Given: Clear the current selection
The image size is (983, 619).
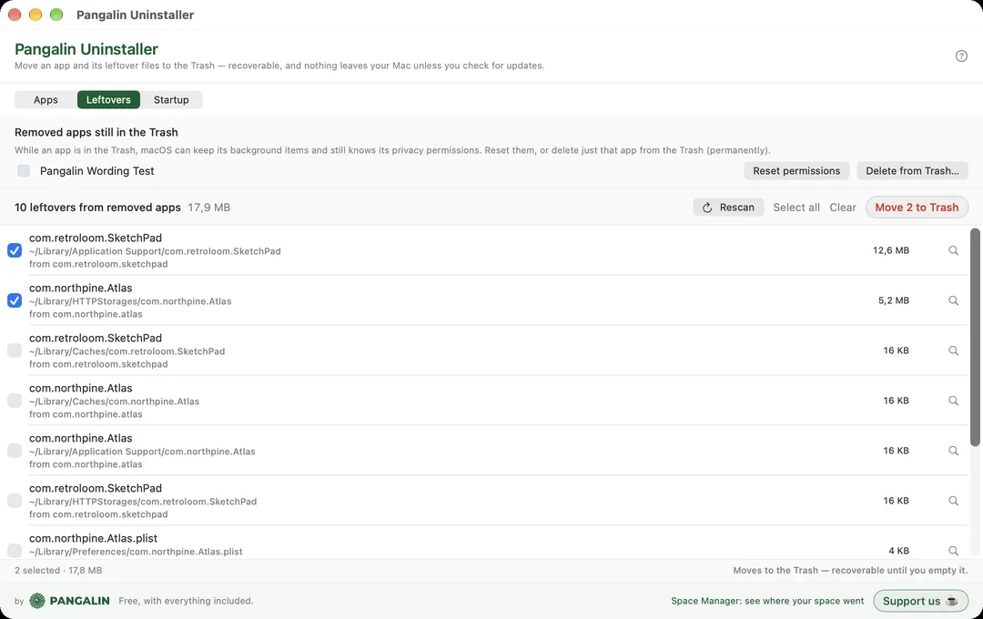Looking at the screenshot, I should (x=843, y=208).
